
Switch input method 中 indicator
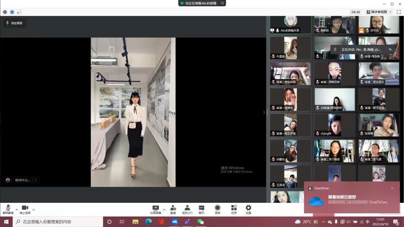click(x=368, y=222)
